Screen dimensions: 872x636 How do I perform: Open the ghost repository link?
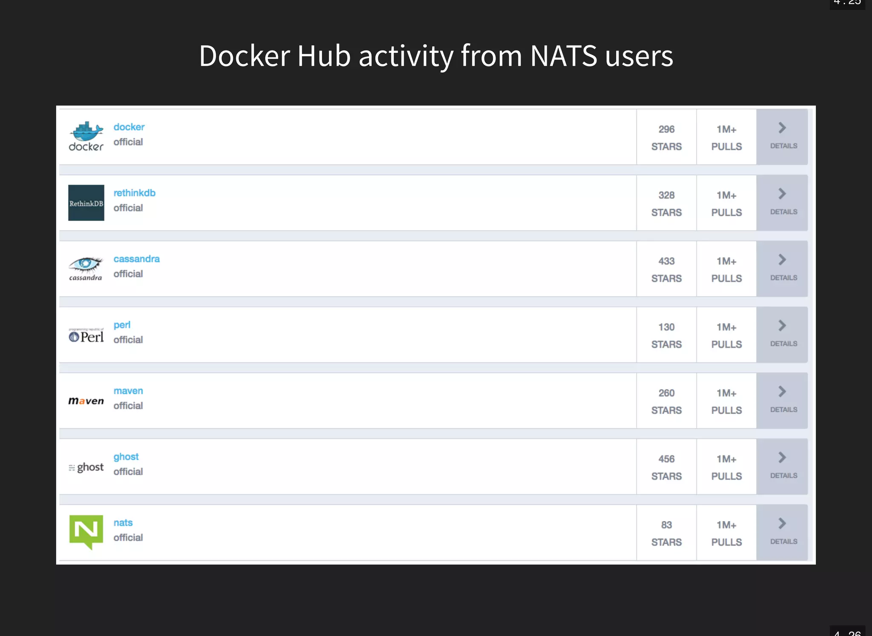tap(126, 457)
